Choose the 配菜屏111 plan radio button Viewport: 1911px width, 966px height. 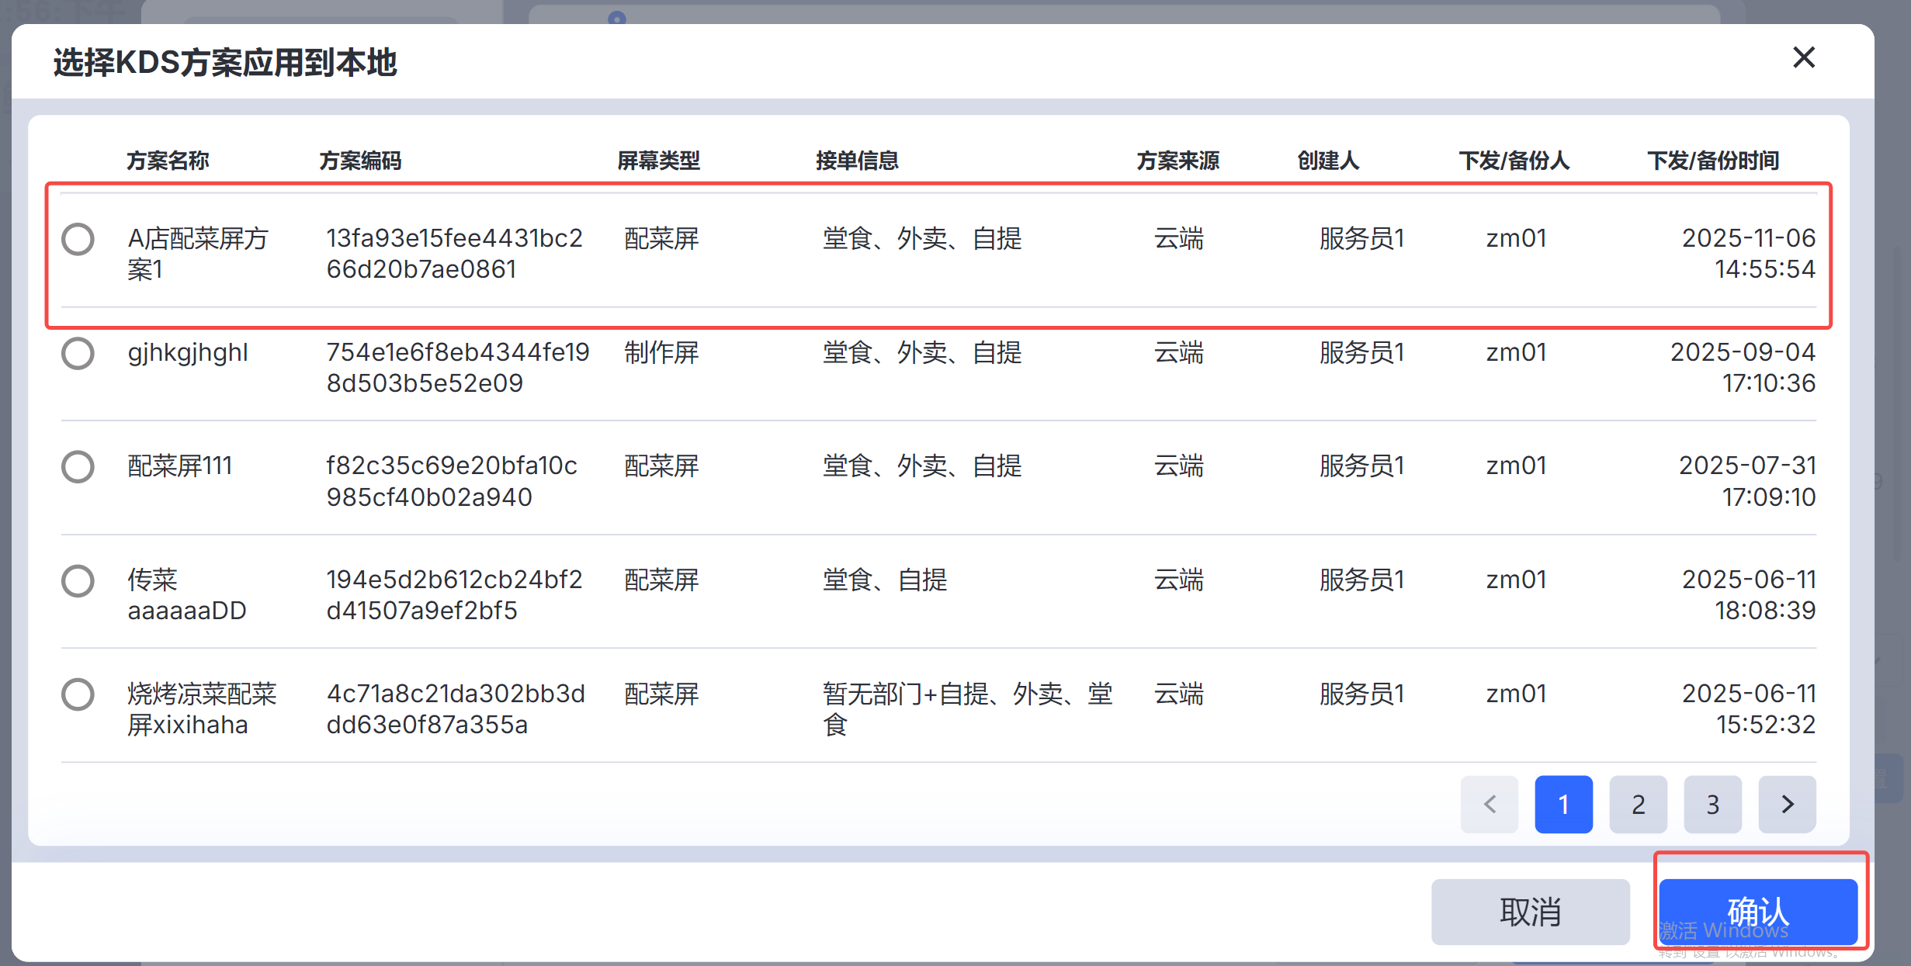pos(78,467)
